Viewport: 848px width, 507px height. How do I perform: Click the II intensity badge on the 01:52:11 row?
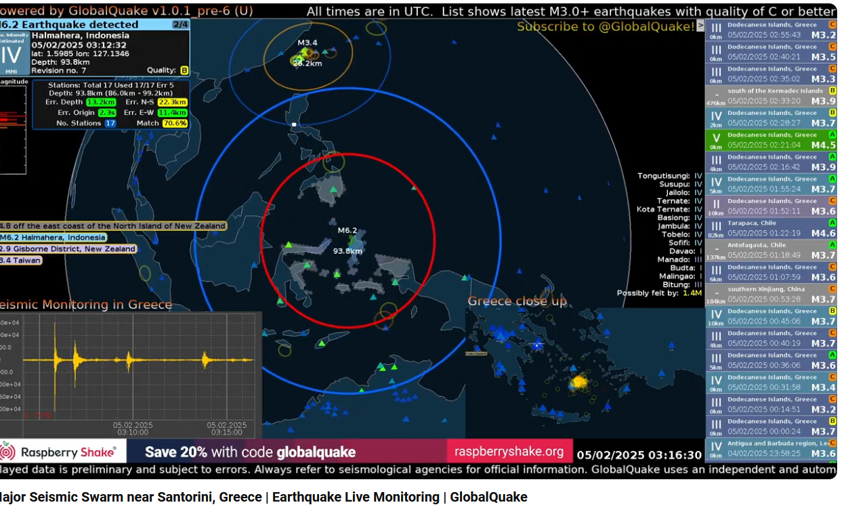point(716,206)
